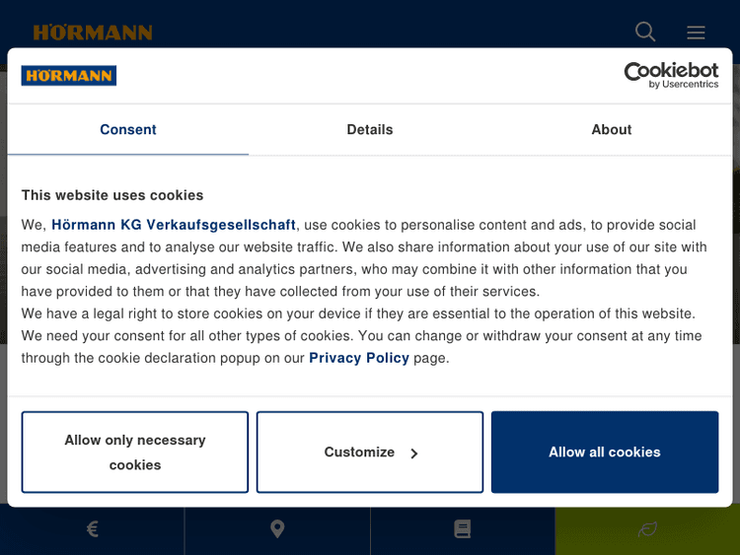Expand Customize via its chevron arrow
740x555 pixels.
(414, 453)
